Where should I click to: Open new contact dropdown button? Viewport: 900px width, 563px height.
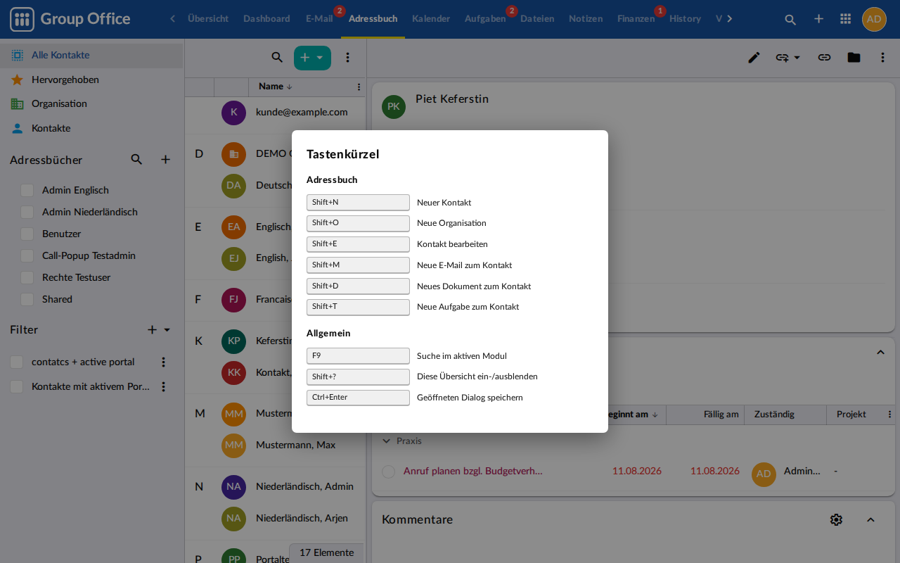pyautogui.click(x=312, y=58)
